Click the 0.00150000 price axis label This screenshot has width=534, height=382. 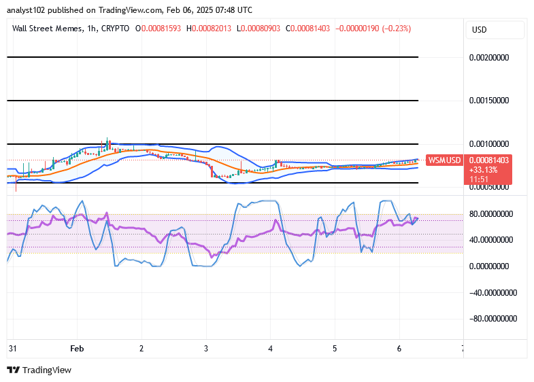489,101
